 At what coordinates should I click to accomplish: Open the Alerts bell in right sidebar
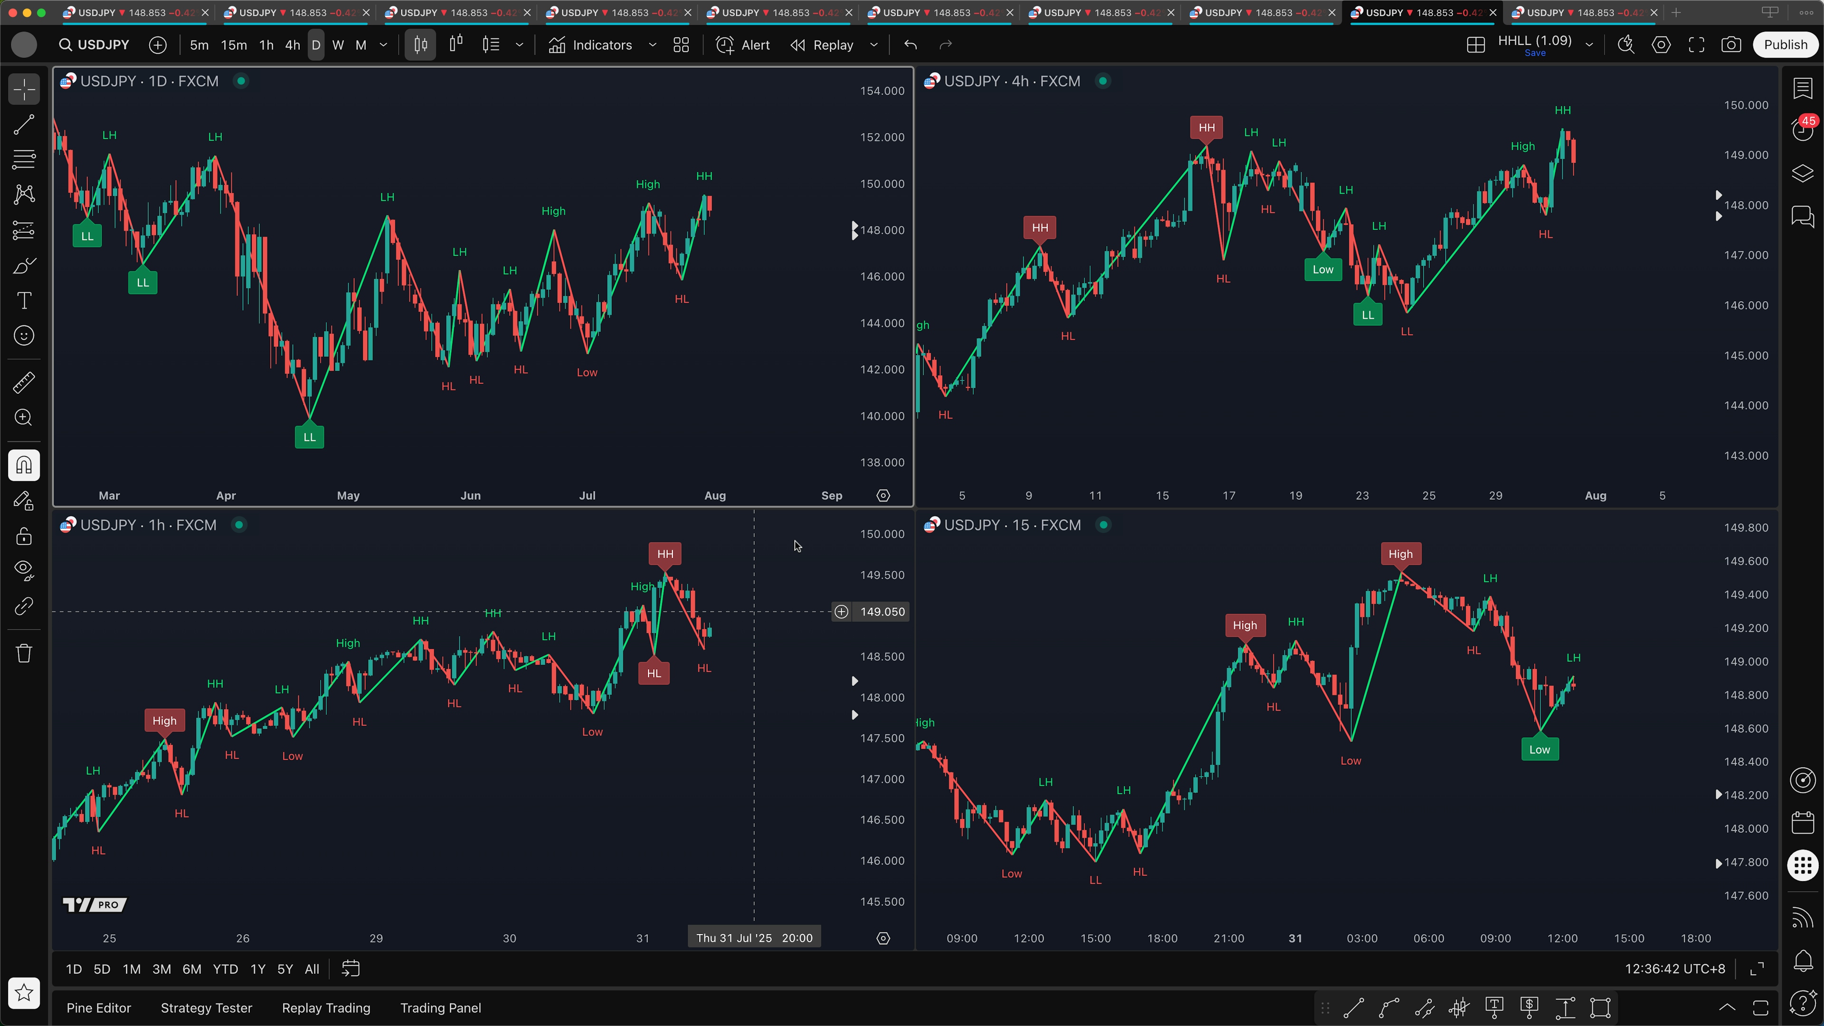tap(1802, 960)
